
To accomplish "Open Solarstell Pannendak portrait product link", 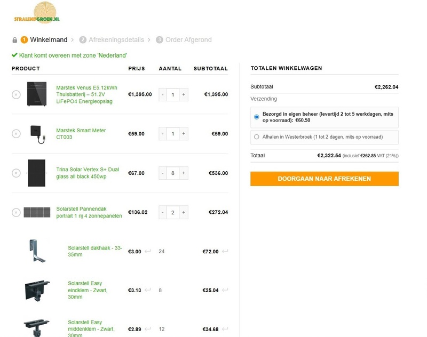I will coord(89,212).
